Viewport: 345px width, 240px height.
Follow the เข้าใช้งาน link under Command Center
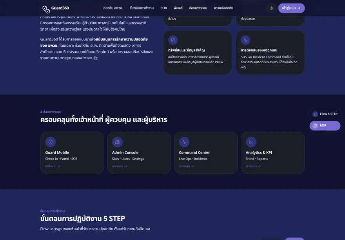tap(187, 167)
